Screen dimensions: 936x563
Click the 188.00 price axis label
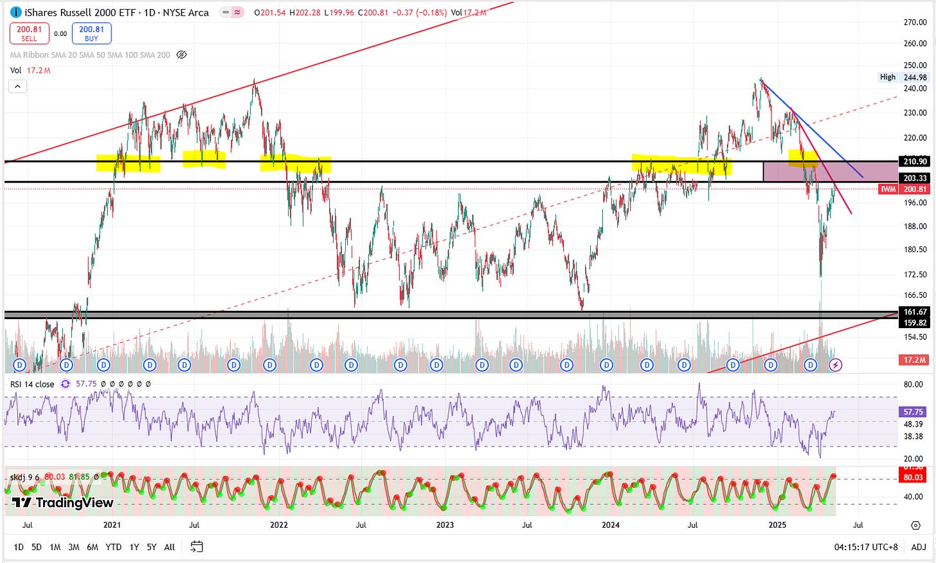pos(915,226)
